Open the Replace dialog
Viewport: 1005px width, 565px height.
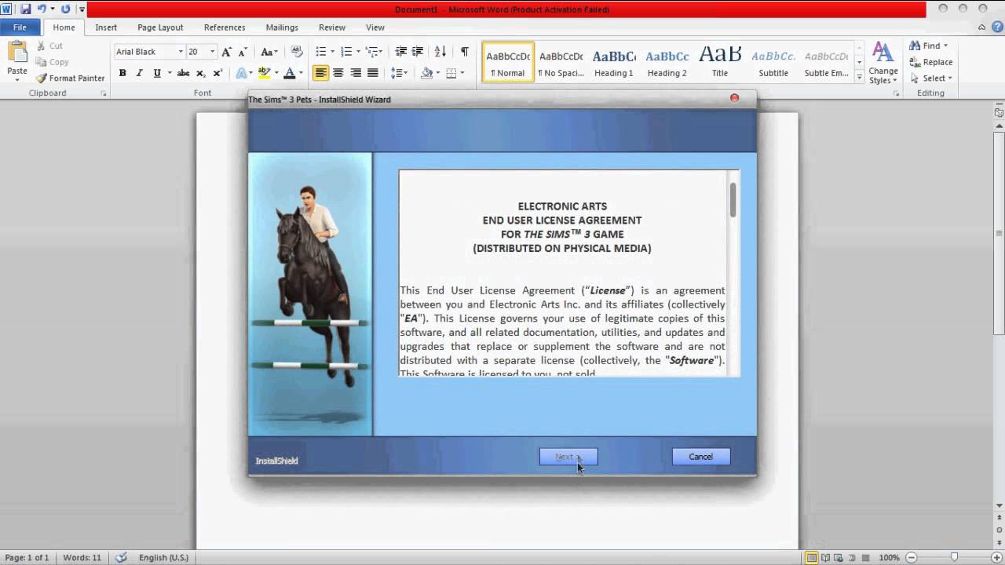coord(931,62)
